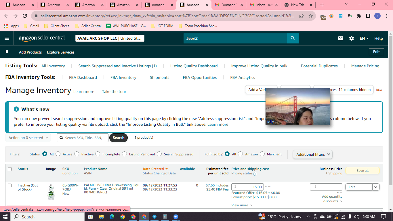Click the black Search button for SKU search
The width and height of the screenshot is (393, 221).
click(x=119, y=138)
